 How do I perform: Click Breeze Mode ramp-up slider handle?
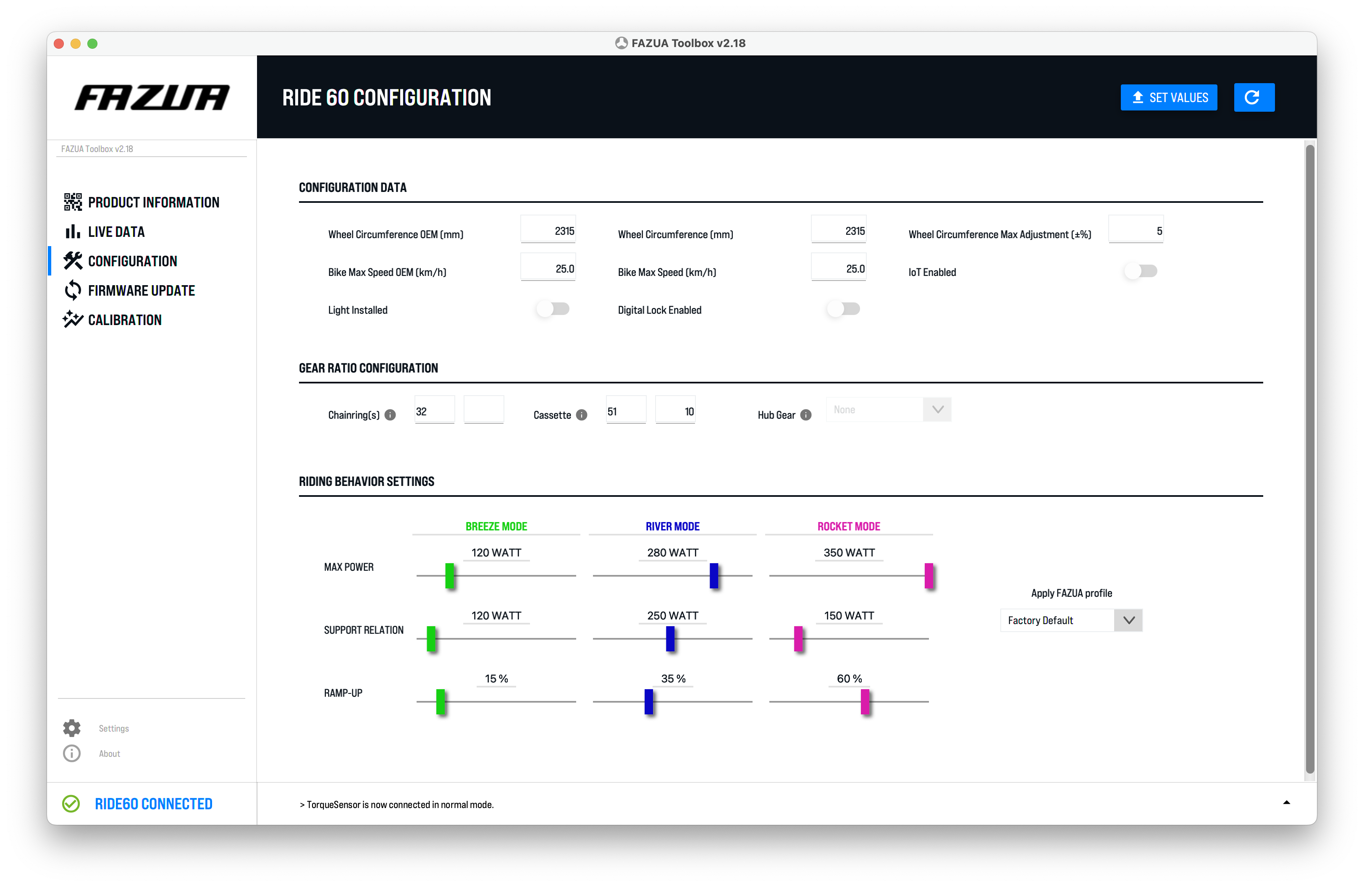coord(440,702)
